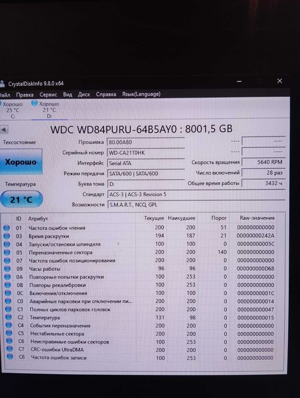Click the status icon for attribute 05
The image size is (300, 398).
tap(7, 252)
